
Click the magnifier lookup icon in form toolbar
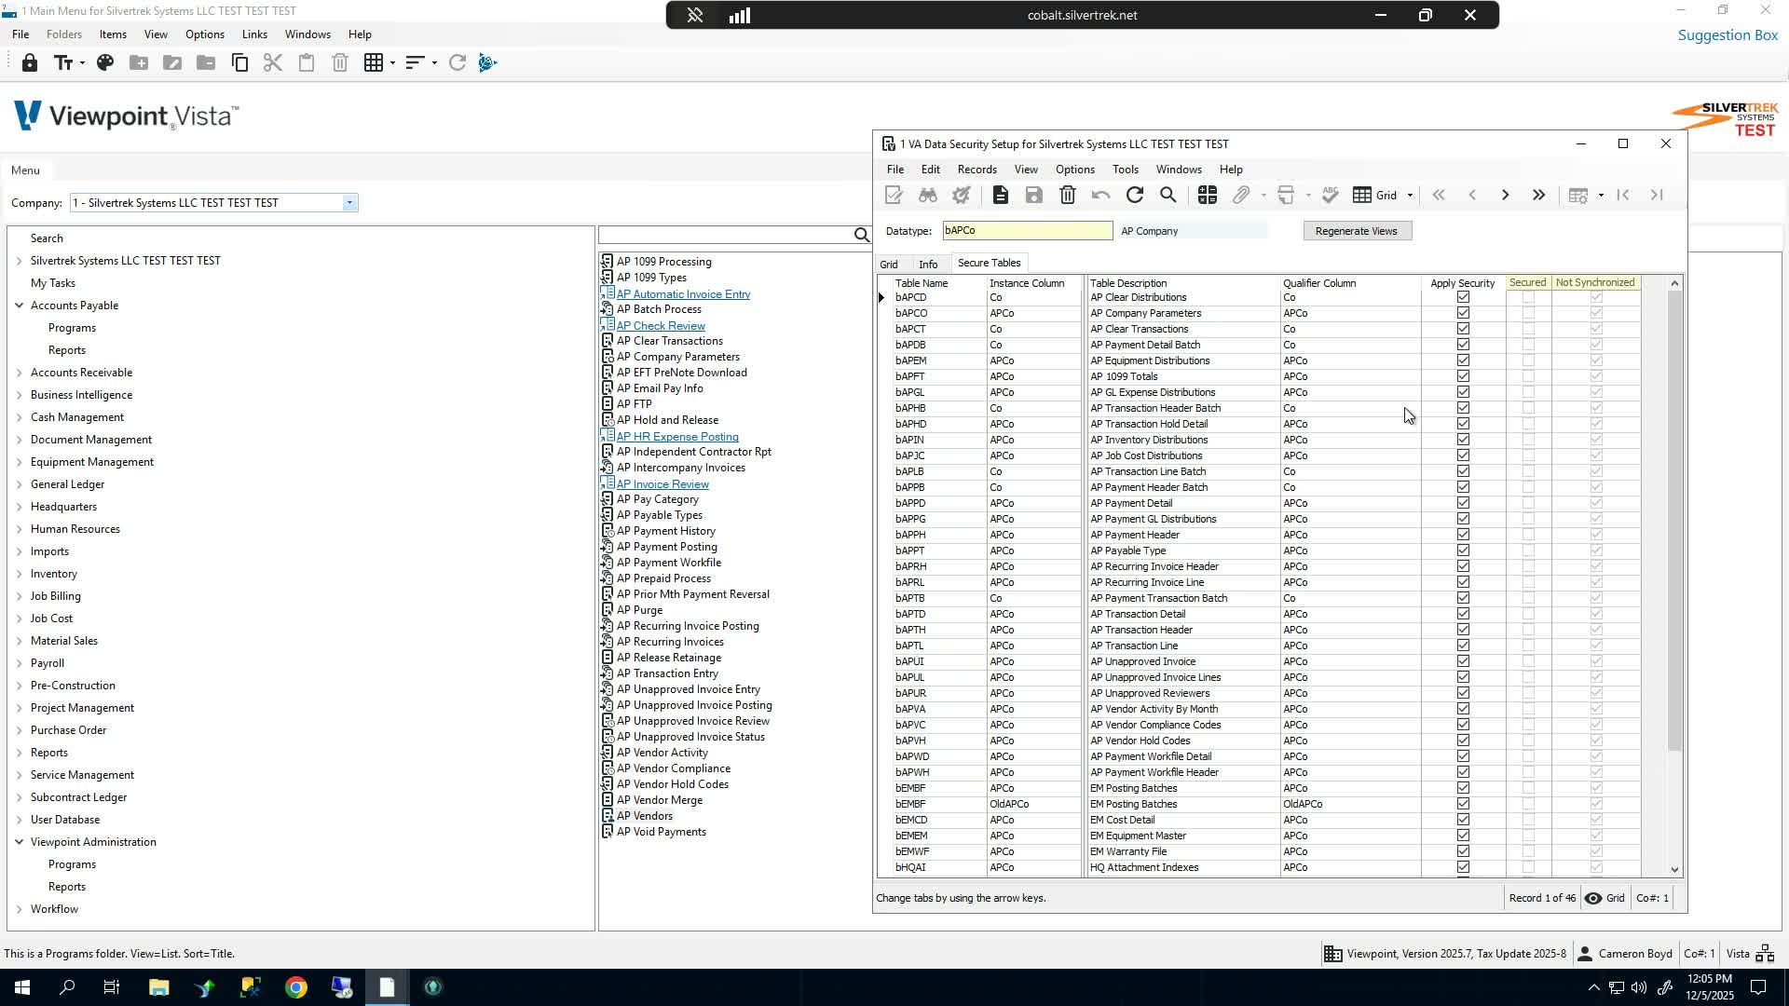point(1168,195)
